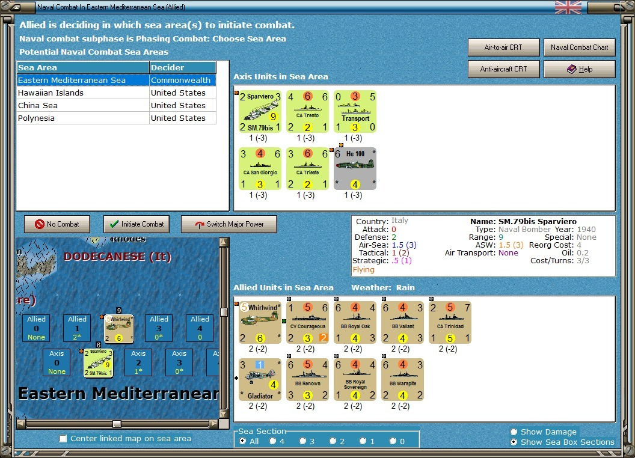Screen dimensions: 635x458
Task: Select the Whirlwind aircraft counter in Allied units
Action: tap(260, 322)
